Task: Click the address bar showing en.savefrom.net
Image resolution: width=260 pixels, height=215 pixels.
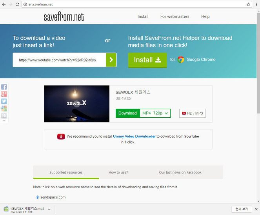Action: click(137, 4)
